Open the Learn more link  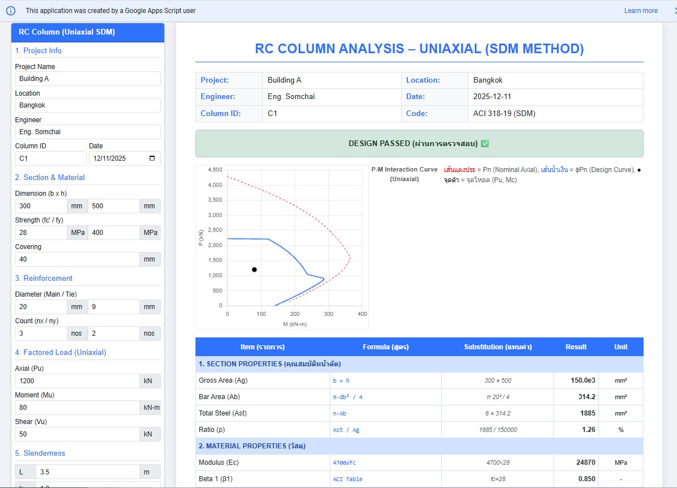coord(641,11)
